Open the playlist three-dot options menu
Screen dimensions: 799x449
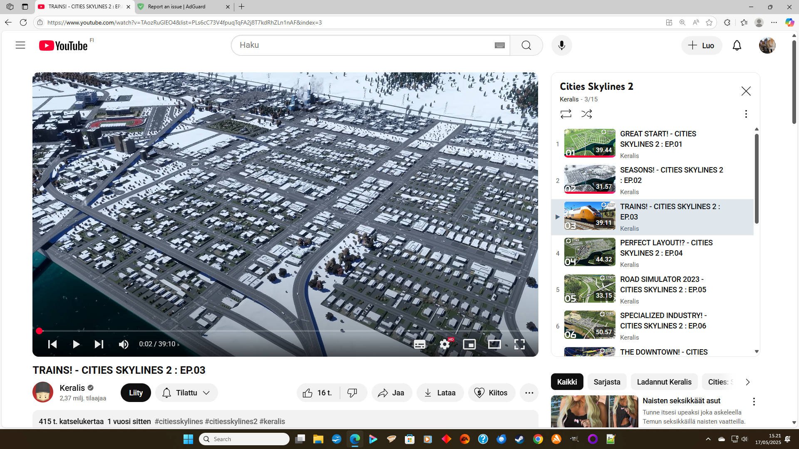746,113
